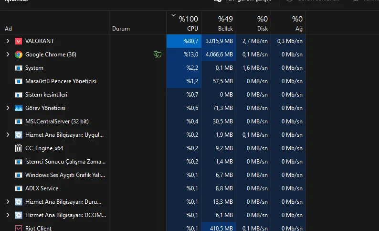Screen dimensions: 379x231
Task: Expand Hizmet Ana Bilgisayarı: Duru... group
Action: pos(8,202)
